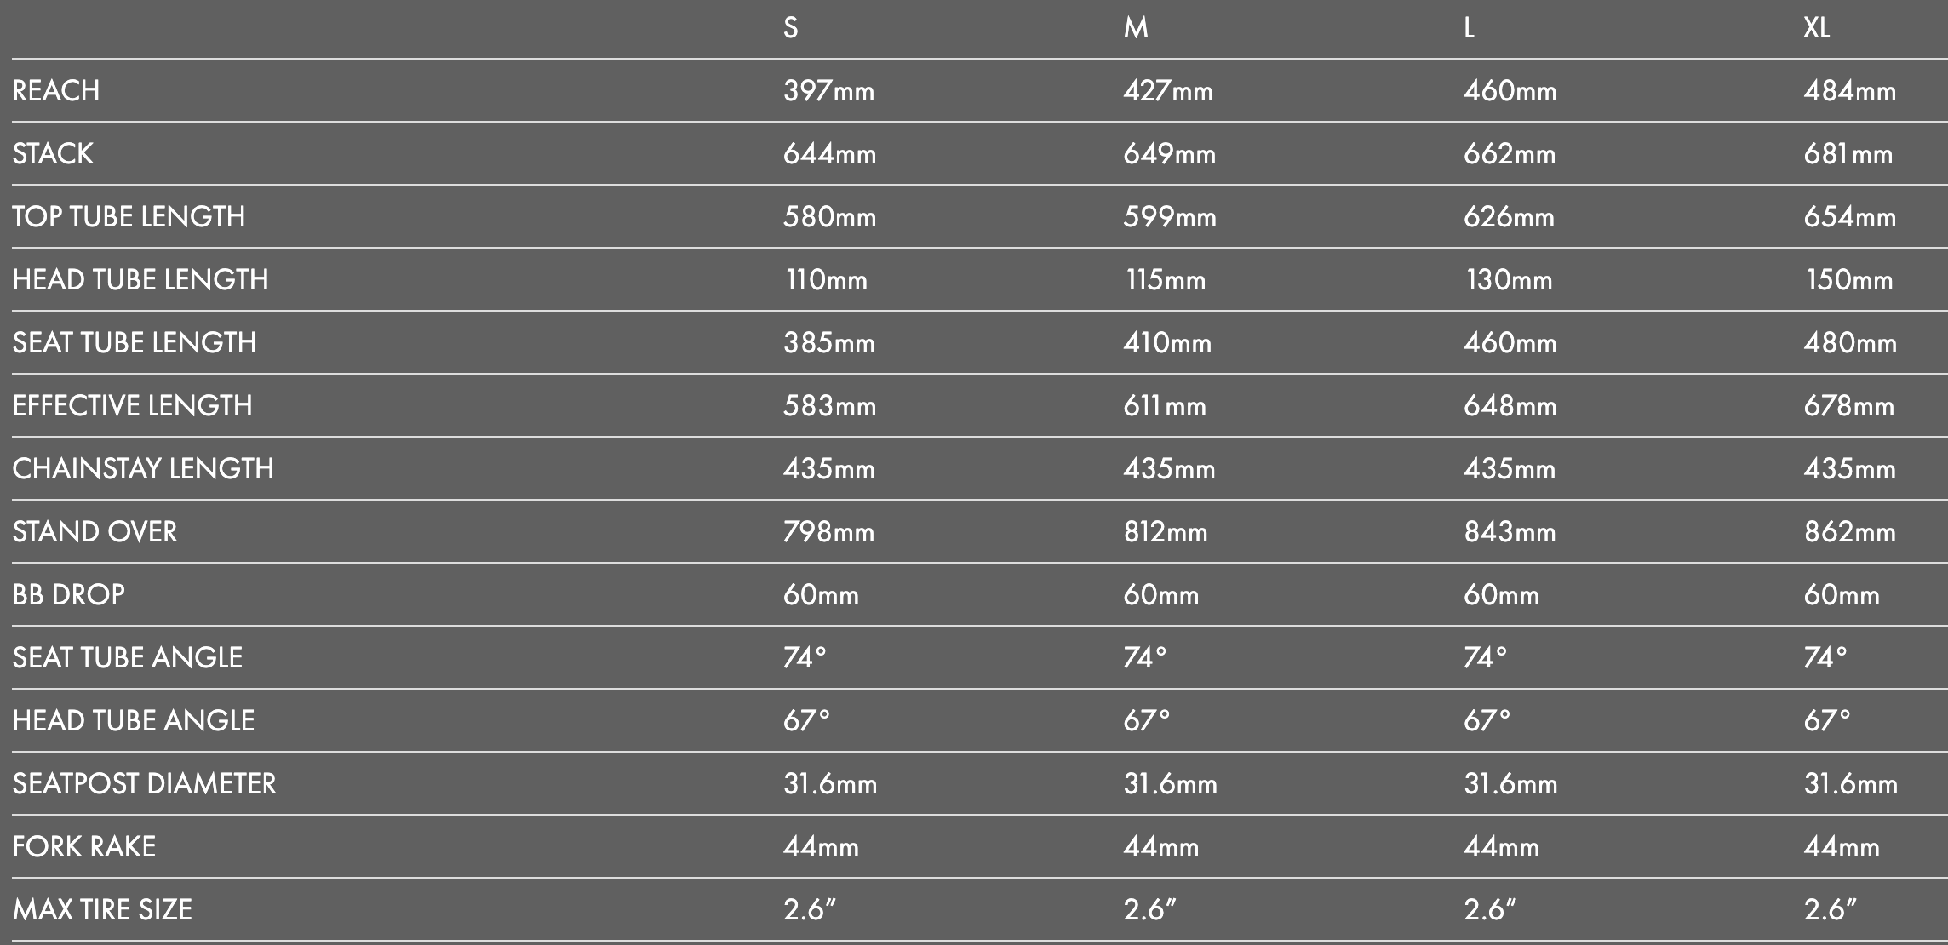
Task: Click the 385mm seat tube length value
Action: 828,342
